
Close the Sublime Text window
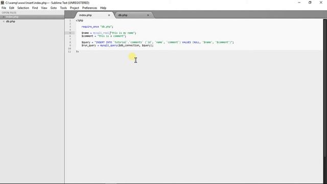click(x=321, y=3)
